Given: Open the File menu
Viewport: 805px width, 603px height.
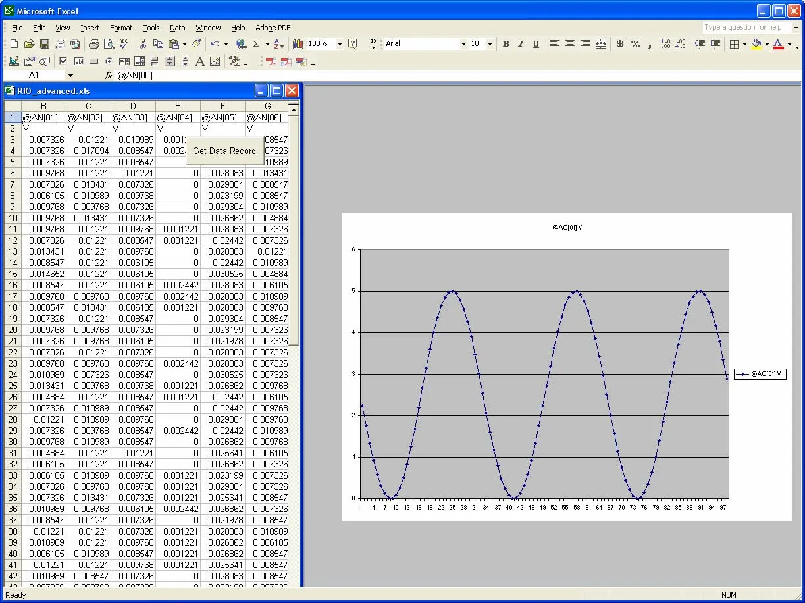Looking at the screenshot, I should (x=17, y=28).
